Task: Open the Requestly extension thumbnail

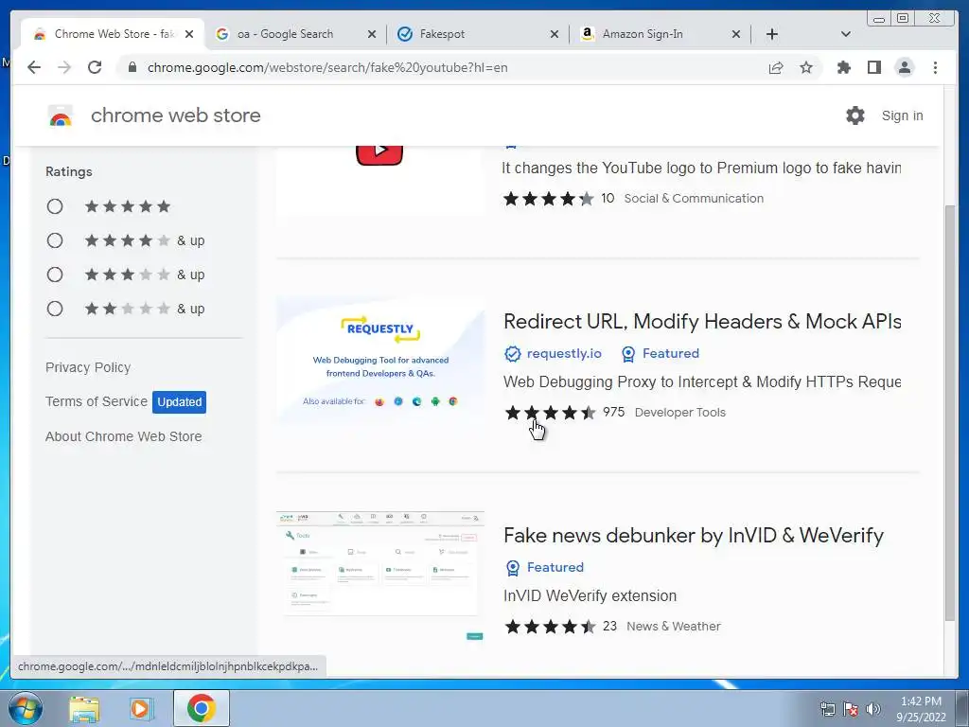Action: click(x=380, y=362)
